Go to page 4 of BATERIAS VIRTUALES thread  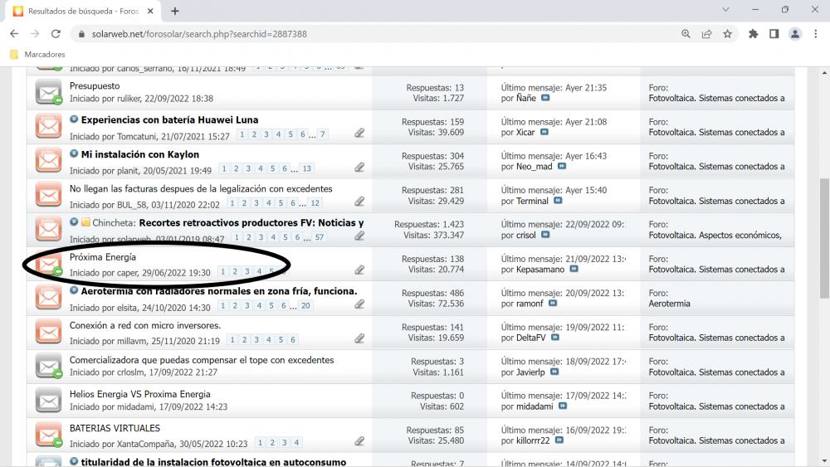pyautogui.click(x=296, y=443)
